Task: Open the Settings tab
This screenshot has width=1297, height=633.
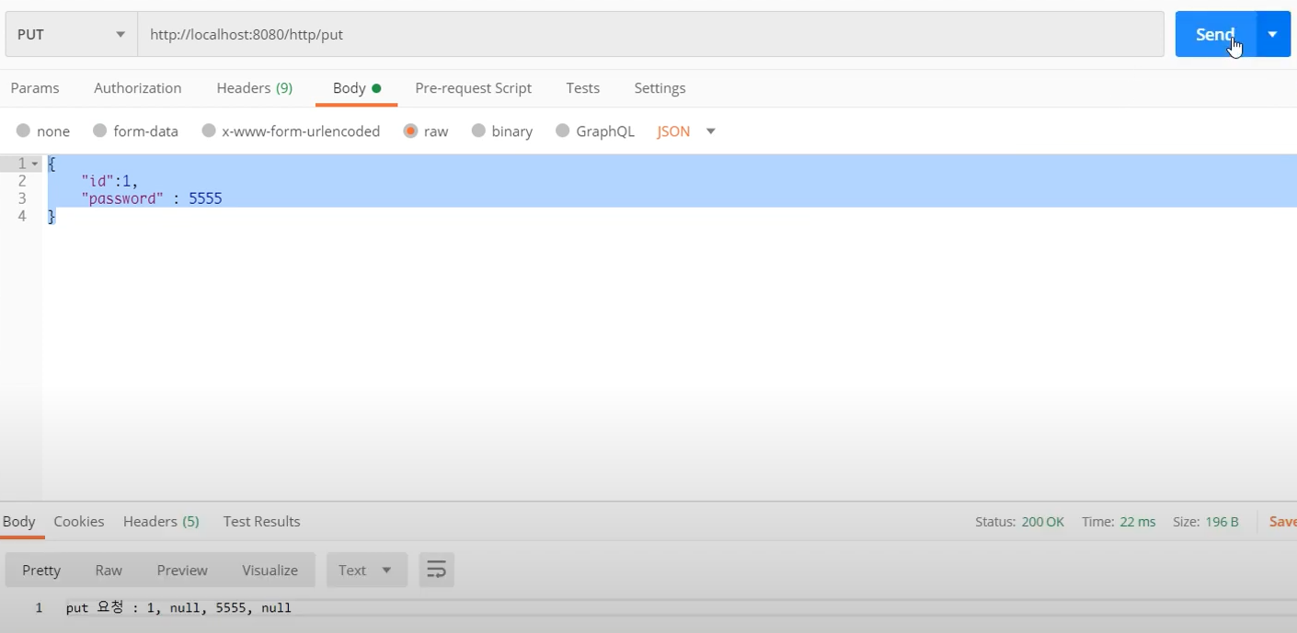Action: pyautogui.click(x=660, y=88)
